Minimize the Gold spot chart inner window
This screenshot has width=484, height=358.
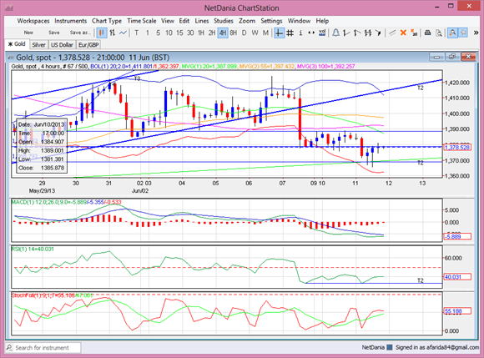point(436,57)
